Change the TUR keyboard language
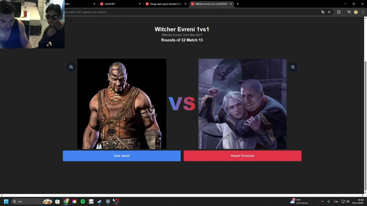Screen dimensions: 367x206 tap(336, 201)
